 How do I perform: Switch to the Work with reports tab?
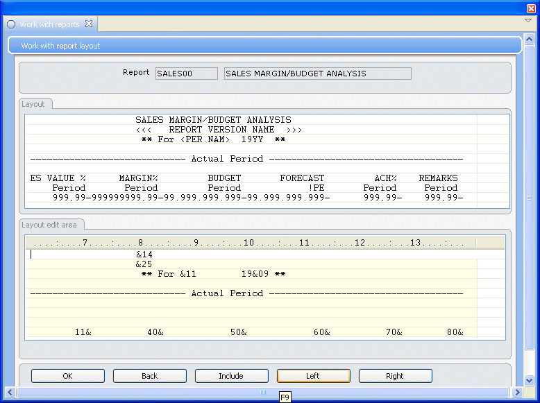pos(49,24)
